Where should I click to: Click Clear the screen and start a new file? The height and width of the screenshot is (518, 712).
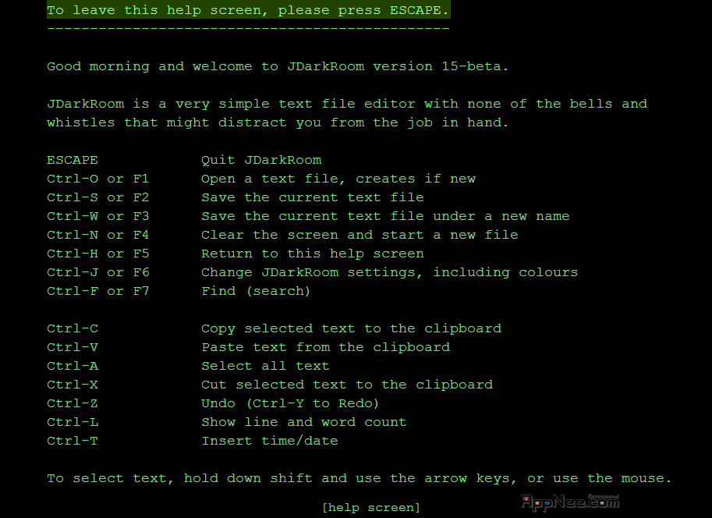click(360, 235)
